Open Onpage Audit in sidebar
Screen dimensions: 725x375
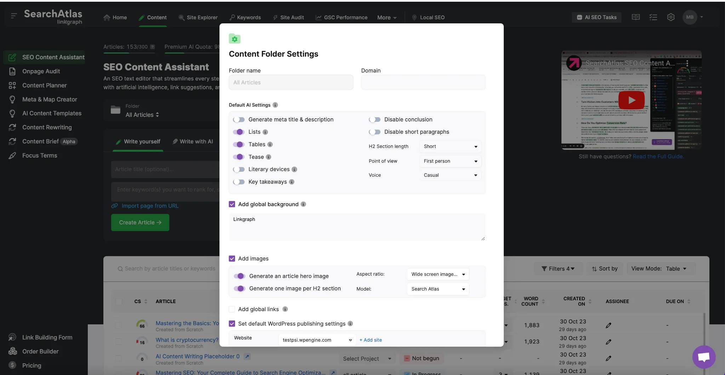click(41, 71)
